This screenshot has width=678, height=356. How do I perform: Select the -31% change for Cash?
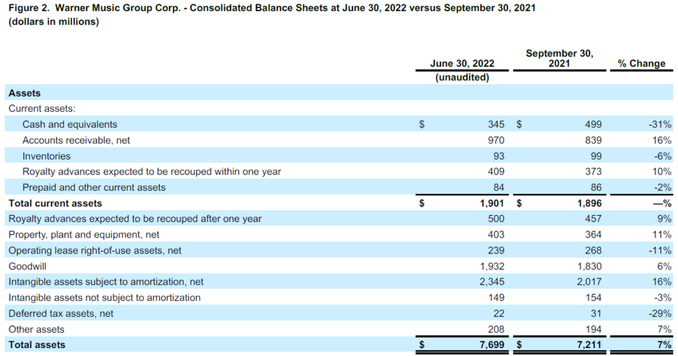660,124
